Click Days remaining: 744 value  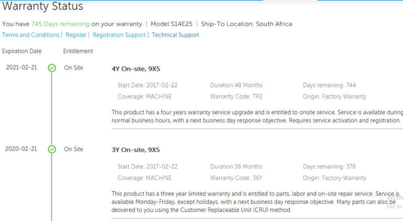click(x=329, y=85)
